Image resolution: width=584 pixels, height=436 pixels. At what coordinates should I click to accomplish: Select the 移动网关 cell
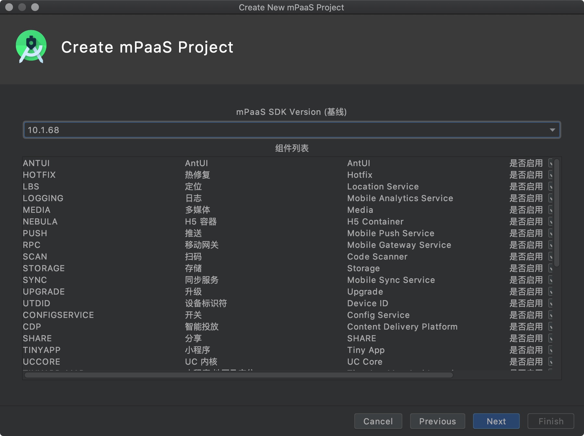202,245
